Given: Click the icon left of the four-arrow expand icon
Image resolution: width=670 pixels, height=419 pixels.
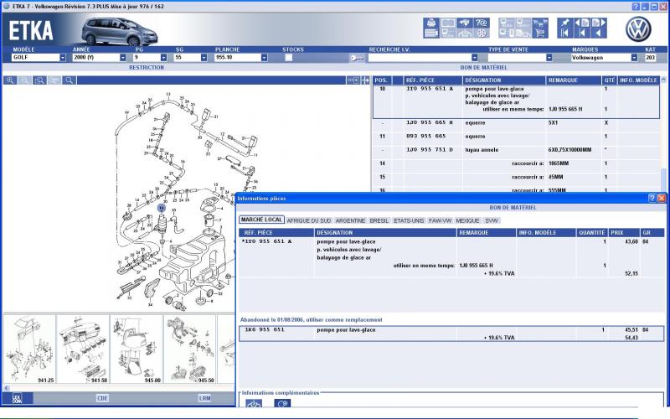Looking at the screenshot, I should click(353, 80).
